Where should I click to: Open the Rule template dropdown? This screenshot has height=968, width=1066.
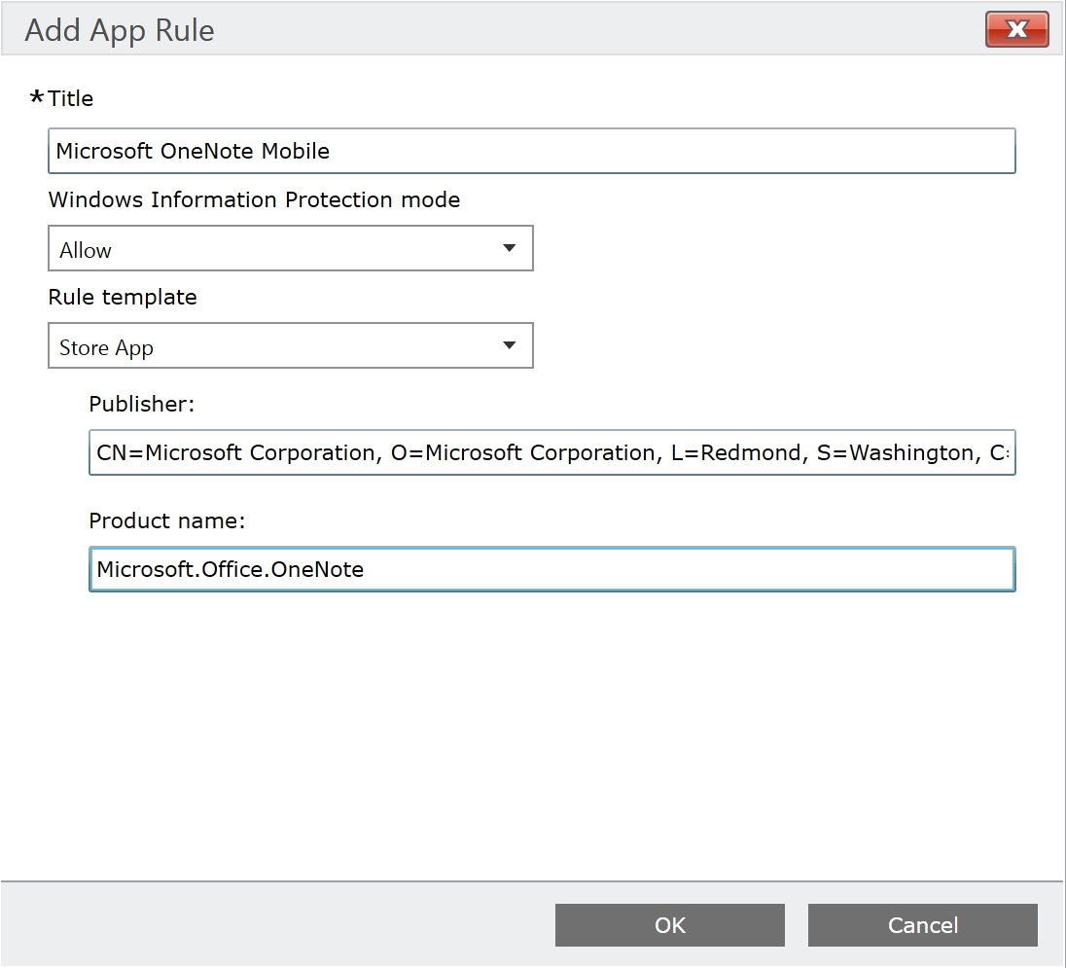point(292,345)
